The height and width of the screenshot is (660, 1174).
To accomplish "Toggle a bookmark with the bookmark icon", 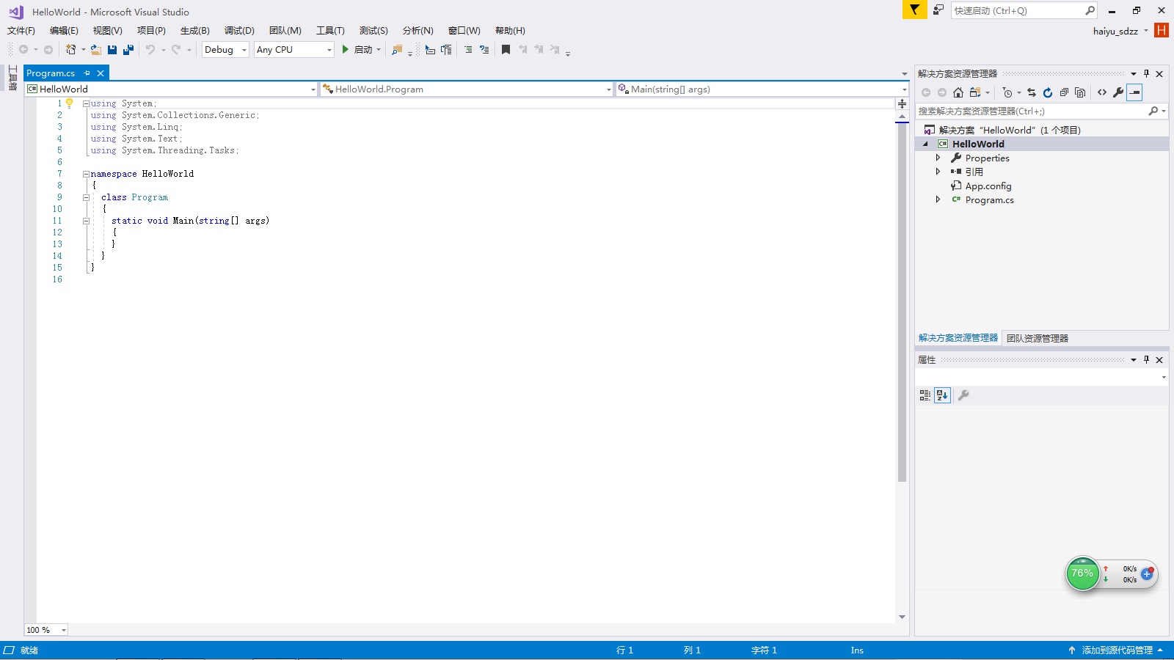I will 506,50.
